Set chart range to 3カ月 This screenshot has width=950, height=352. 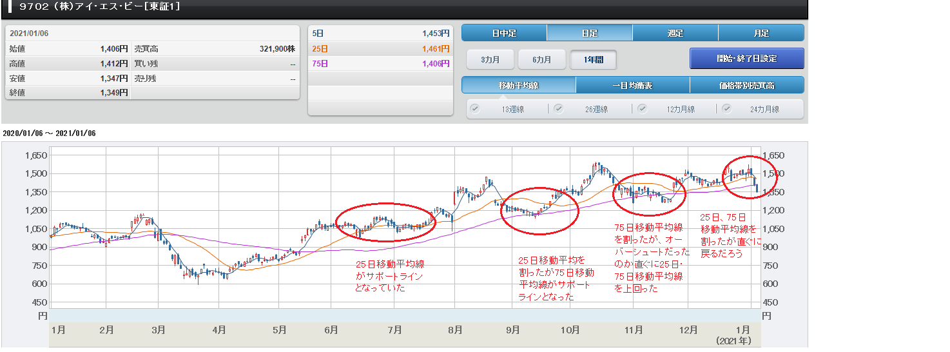click(x=489, y=59)
